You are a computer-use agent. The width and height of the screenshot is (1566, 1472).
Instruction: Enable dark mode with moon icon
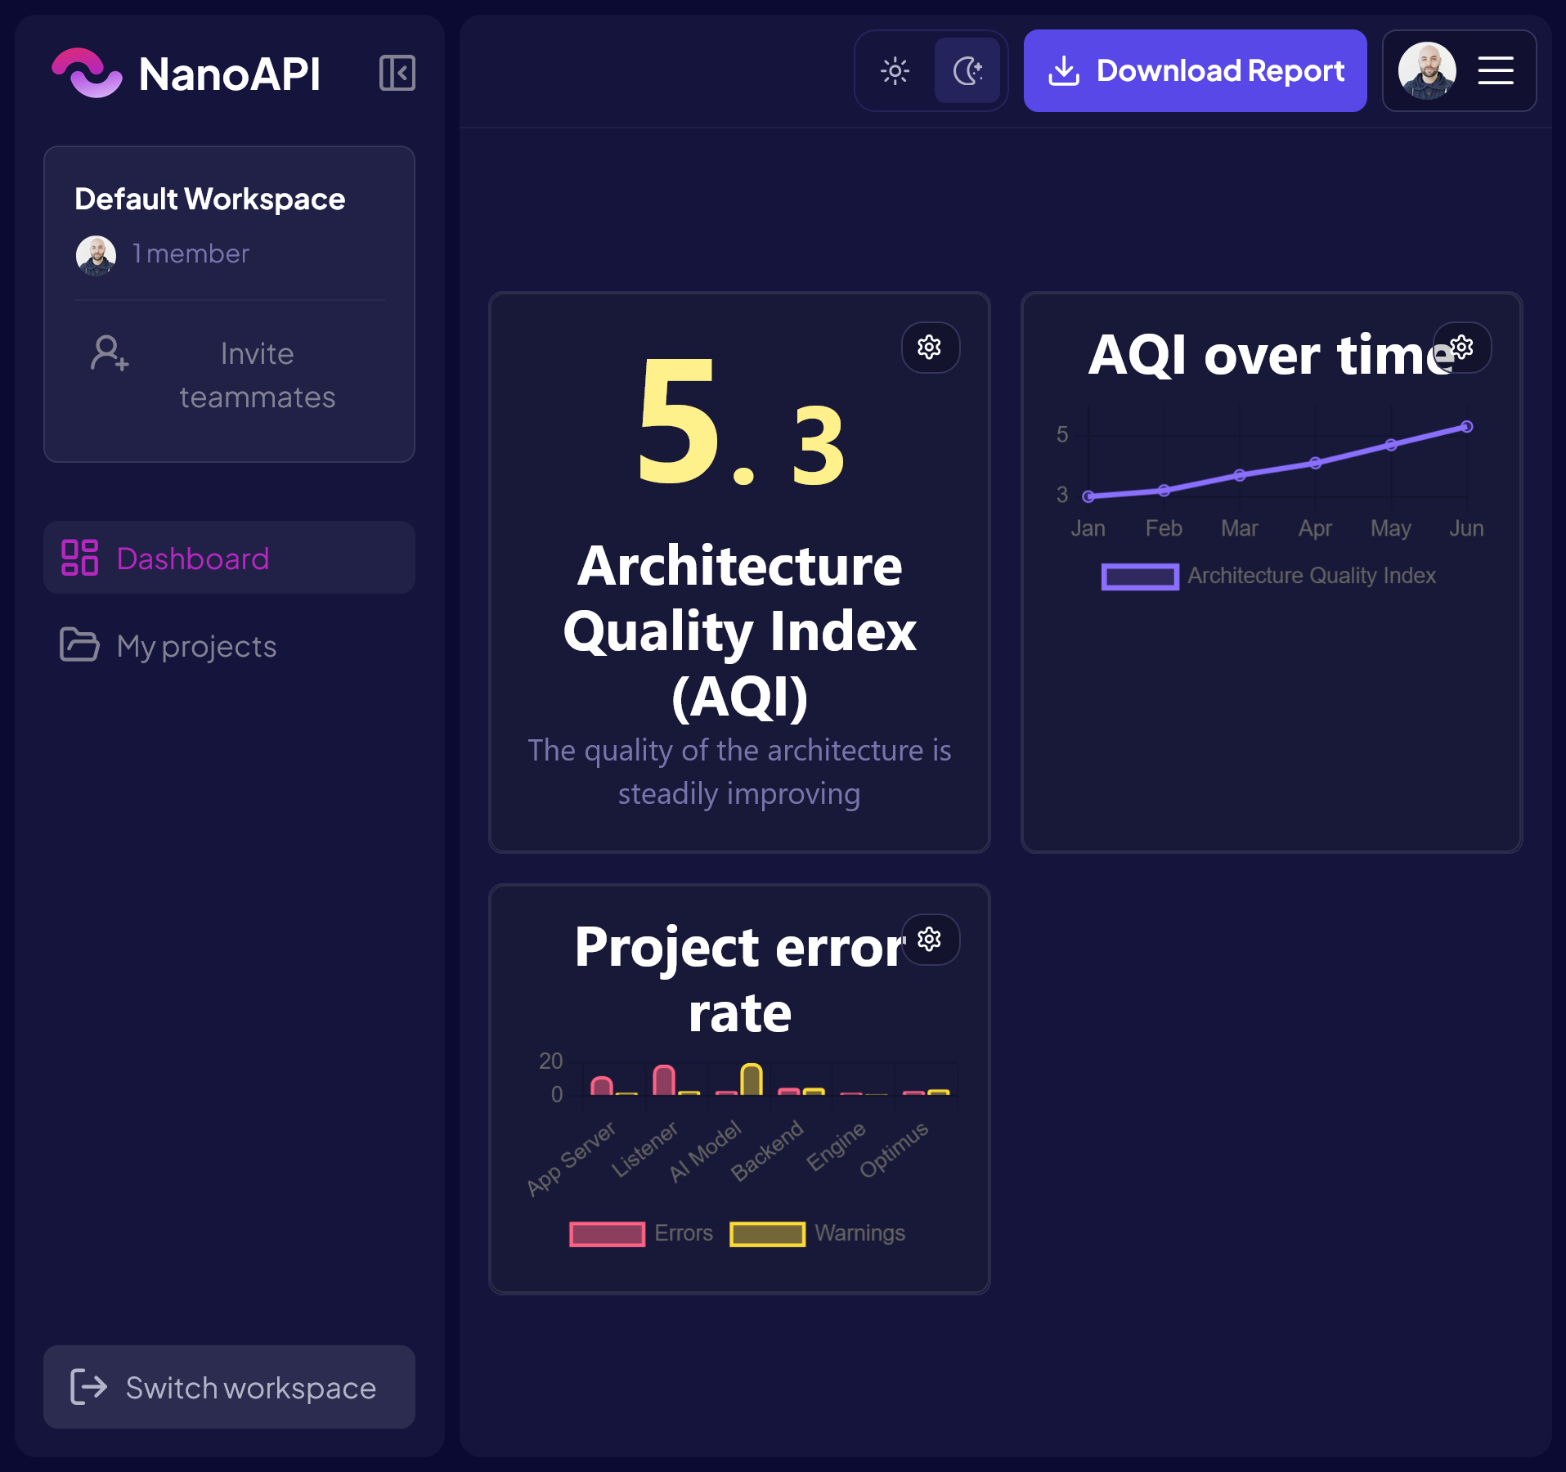[967, 71]
